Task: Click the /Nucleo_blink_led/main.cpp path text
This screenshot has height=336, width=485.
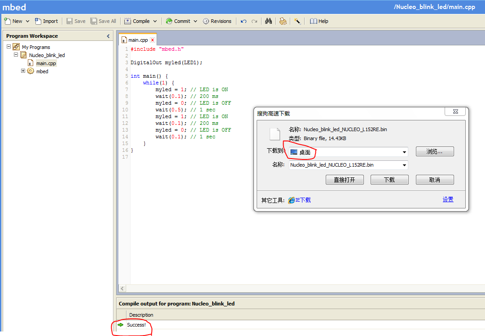Action: click(x=434, y=7)
